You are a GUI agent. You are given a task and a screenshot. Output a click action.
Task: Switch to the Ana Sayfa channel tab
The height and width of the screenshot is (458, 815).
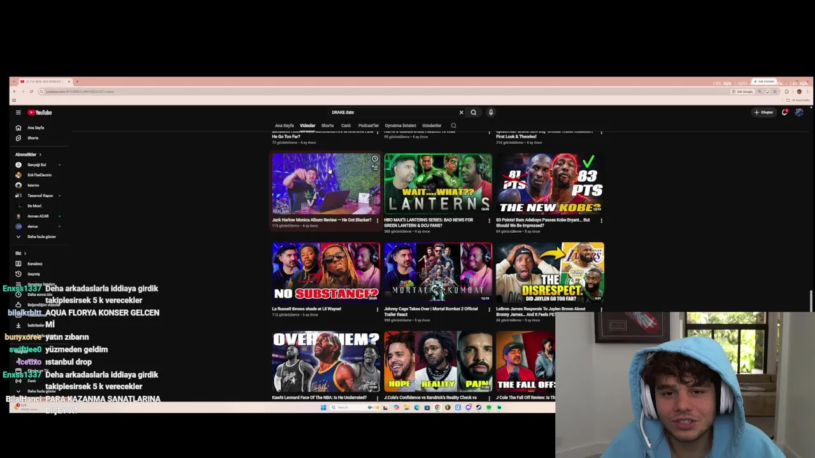point(284,126)
